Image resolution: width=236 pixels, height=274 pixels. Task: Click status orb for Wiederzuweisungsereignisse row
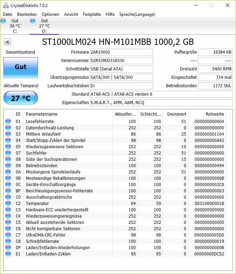point(8,216)
